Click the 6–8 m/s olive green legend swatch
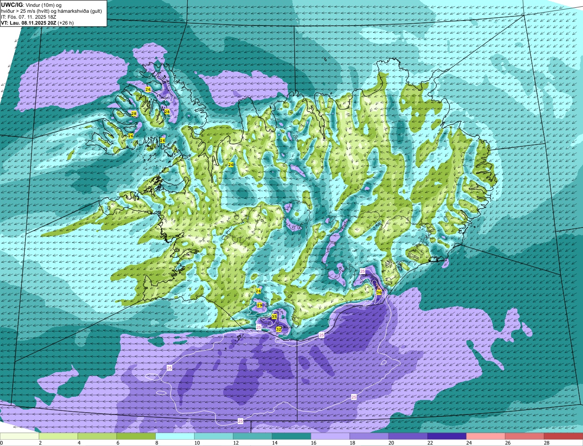 [x=136, y=436]
